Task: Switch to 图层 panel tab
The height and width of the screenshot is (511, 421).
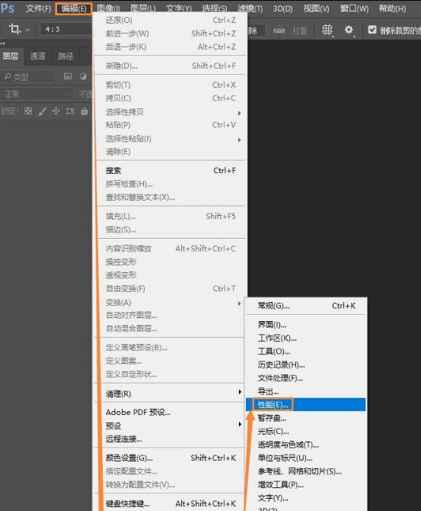Action: tap(11, 56)
